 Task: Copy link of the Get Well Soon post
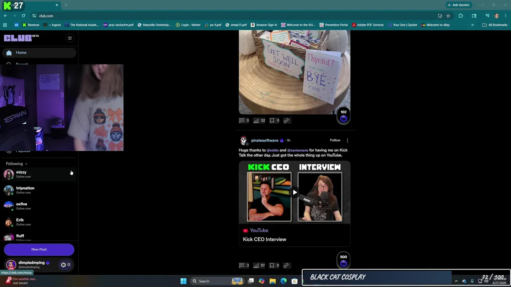286,120
